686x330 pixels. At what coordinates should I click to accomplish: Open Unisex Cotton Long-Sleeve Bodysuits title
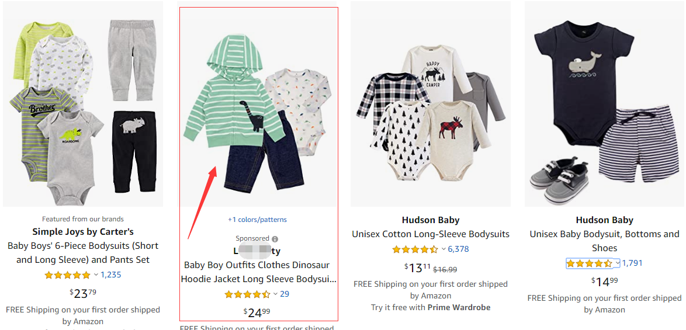pos(431,234)
